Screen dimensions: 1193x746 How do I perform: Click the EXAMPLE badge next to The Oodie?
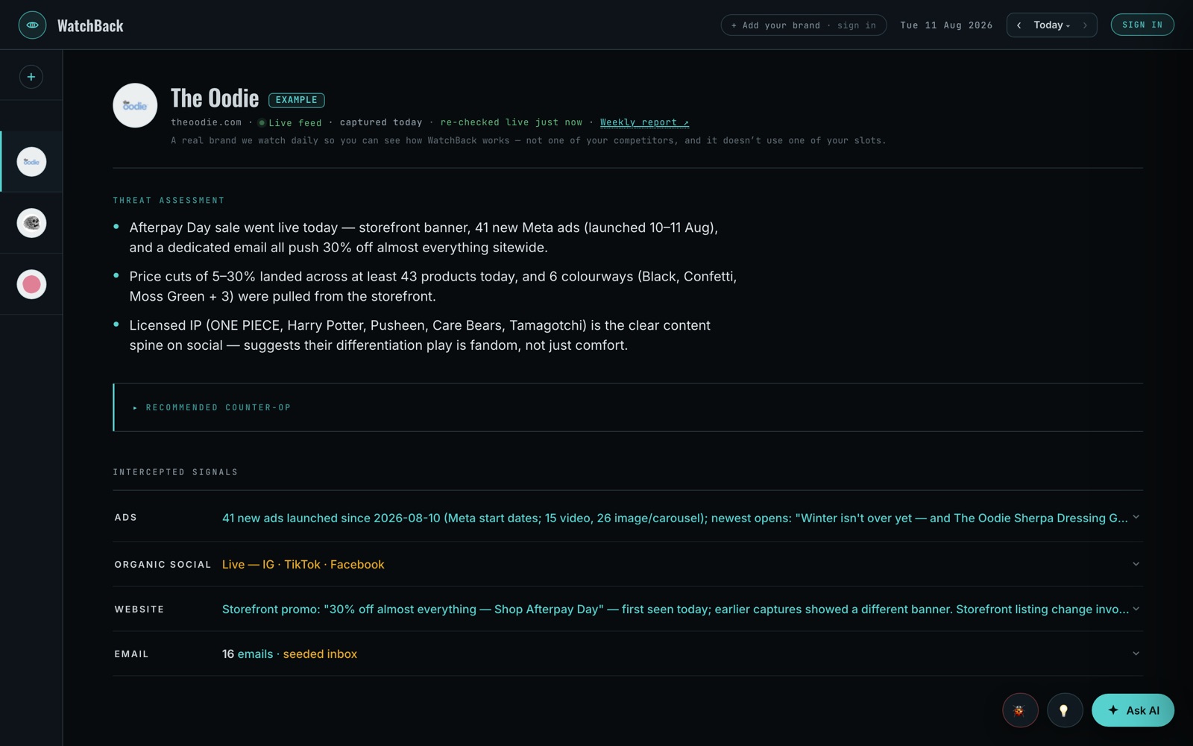pyautogui.click(x=297, y=100)
